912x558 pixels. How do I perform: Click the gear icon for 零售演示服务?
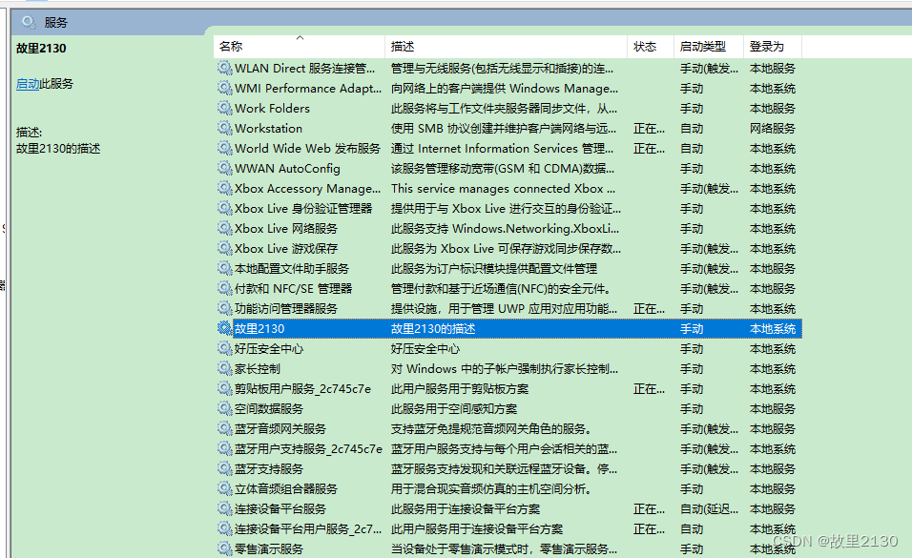coord(225,549)
